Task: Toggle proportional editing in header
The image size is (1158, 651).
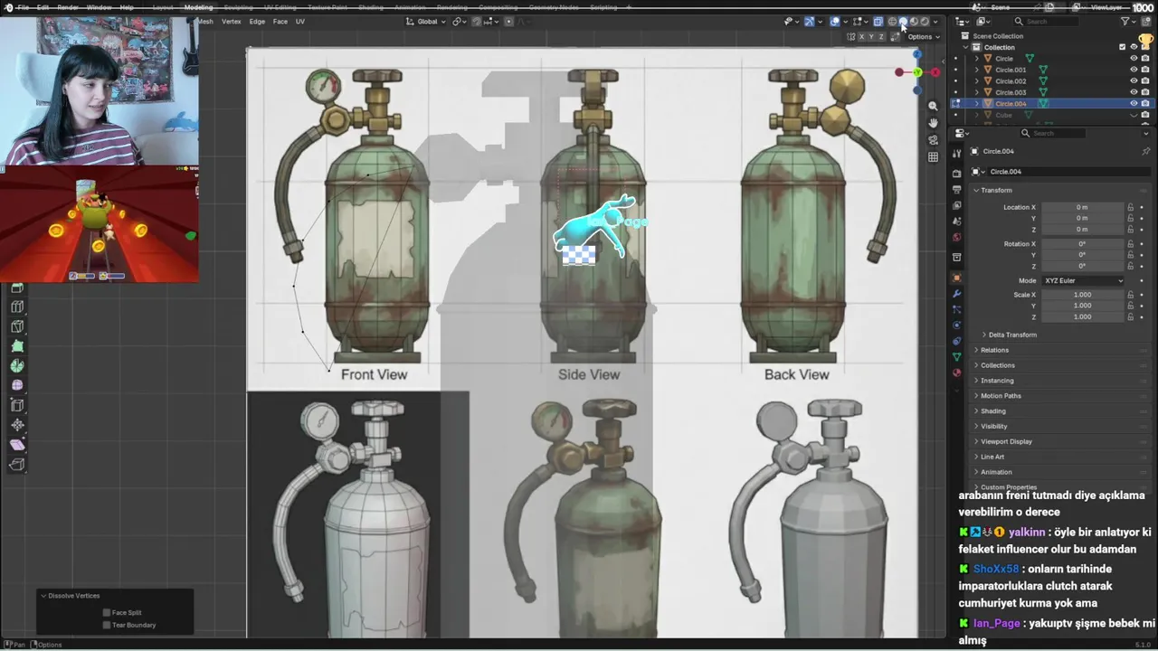Action: (508, 21)
